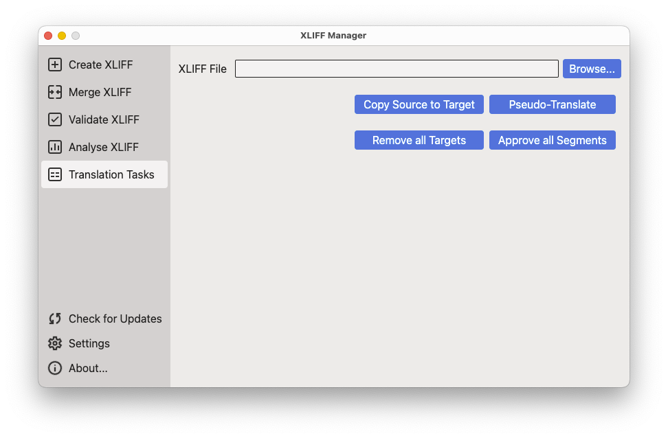Select the Validate XLIFF text label
This screenshot has width=668, height=438.
(x=104, y=119)
